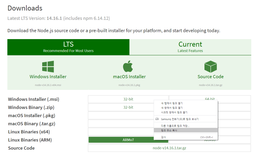This screenshot has width=263, height=157.
Task: Click the Windows Binary (.zip) row label
Action: point(31,108)
